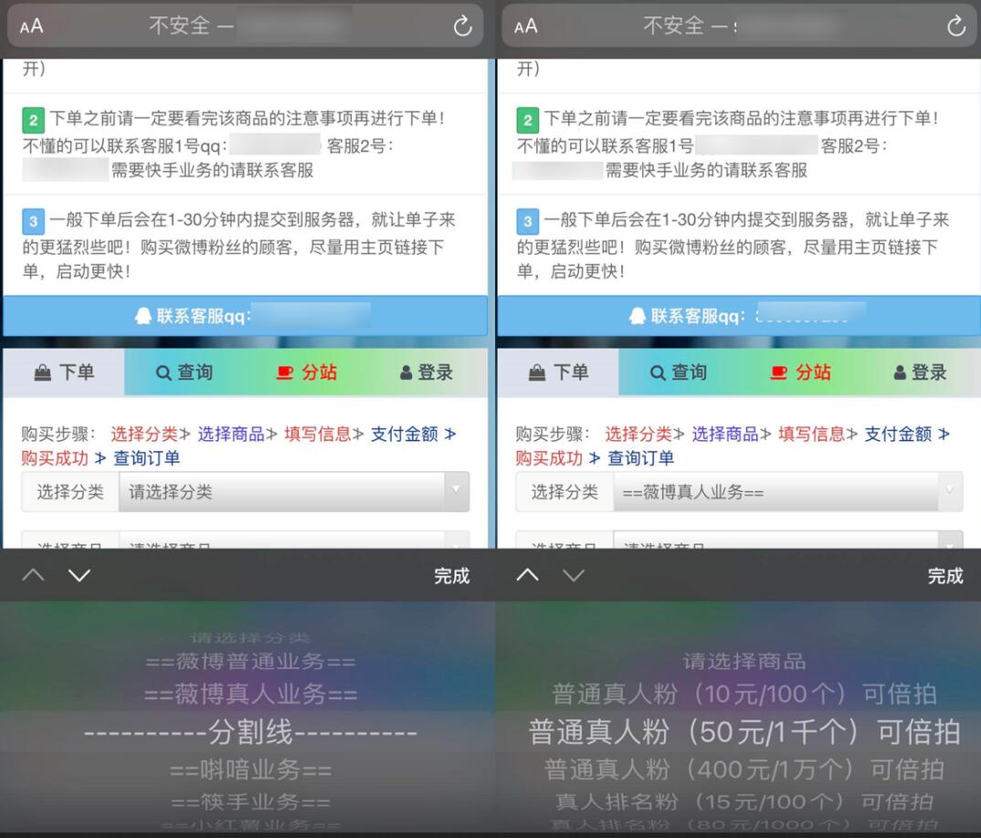This screenshot has height=838, width=981.
Task: Open the AA text size menu on right screen
Action: 525,26
